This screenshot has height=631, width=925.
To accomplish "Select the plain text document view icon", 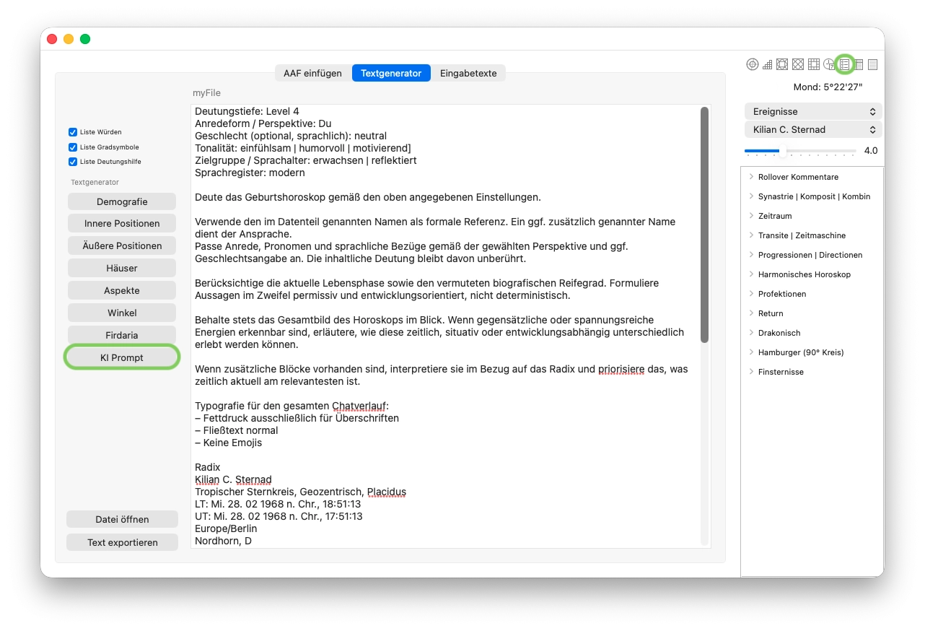I will 872,64.
